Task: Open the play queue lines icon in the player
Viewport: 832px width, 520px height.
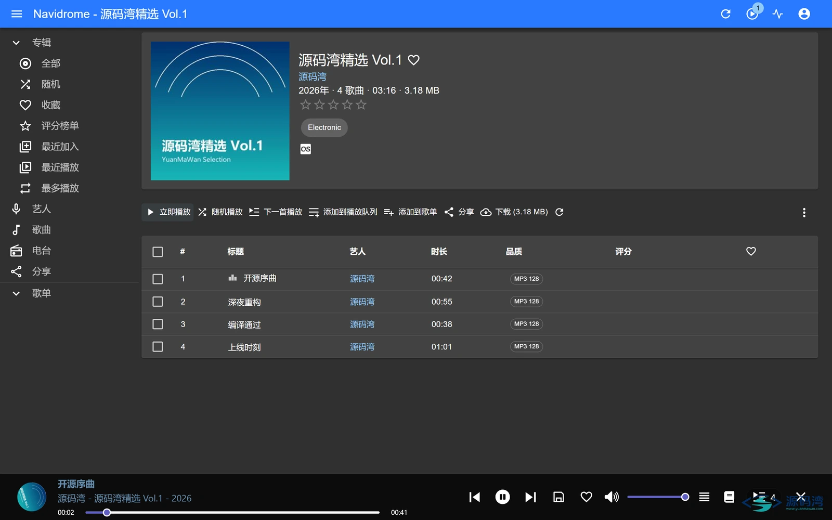Action: [x=704, y=497]
